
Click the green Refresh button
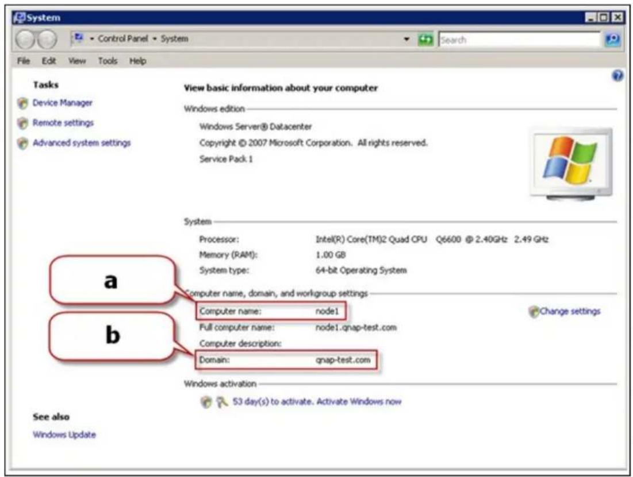(x=425, y=40)
